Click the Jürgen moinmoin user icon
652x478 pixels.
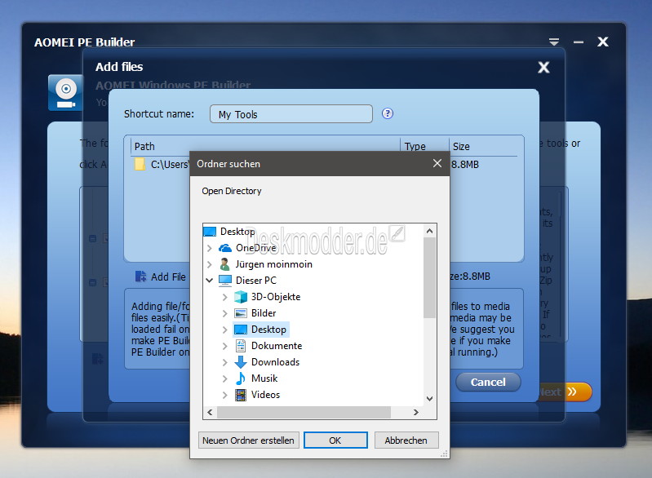coord(225,264)
